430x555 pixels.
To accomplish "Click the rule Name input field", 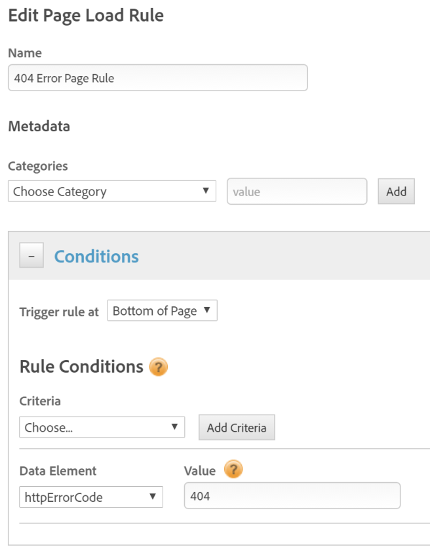I will point(157,78).
